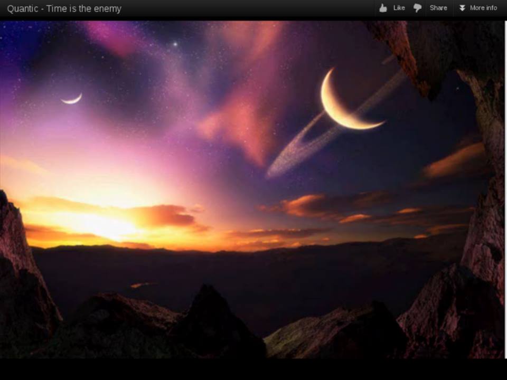Click the video title 'Quantic - Time is the enemy'
This screenshot has width=507, height=380.
tap(64, 8)
